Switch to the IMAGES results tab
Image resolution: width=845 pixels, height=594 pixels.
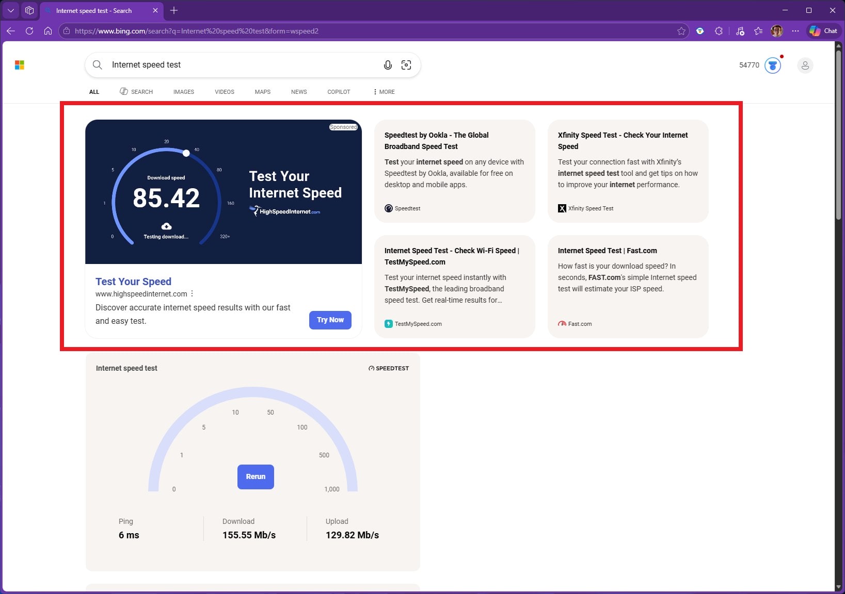[183, 92]
